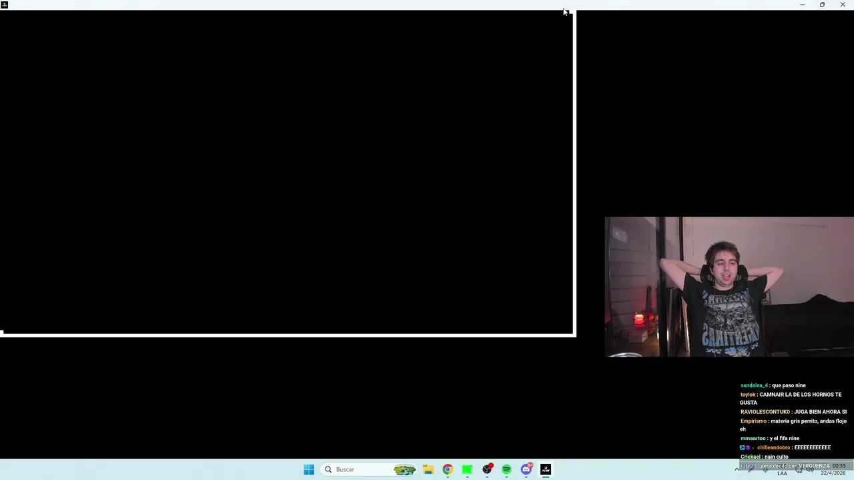
Task: Launch Google Chrome from the taskbar
Action: [448, 469]
